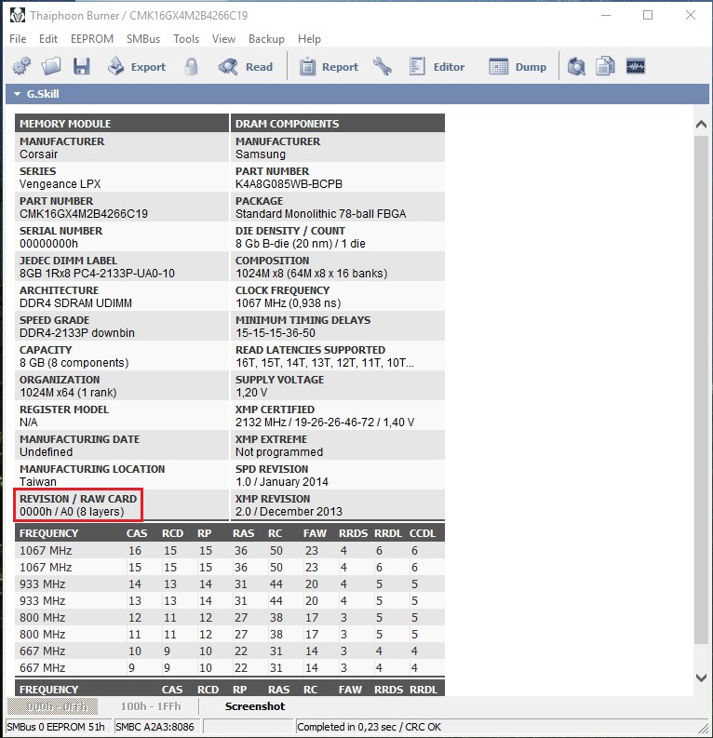Viewport: 713px width, 738px height.
Task: Collapse the G.Skill section triangle
Action: [18, 94]
